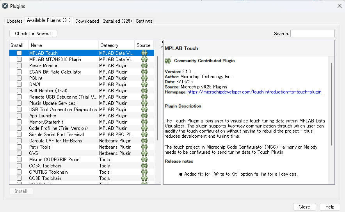
Task: Click the source icon for App Launcher
Action: click(x=144, y=116)
